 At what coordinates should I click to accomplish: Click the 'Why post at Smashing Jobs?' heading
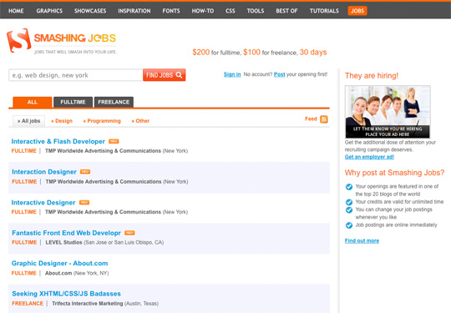click(x=394, y=173)
